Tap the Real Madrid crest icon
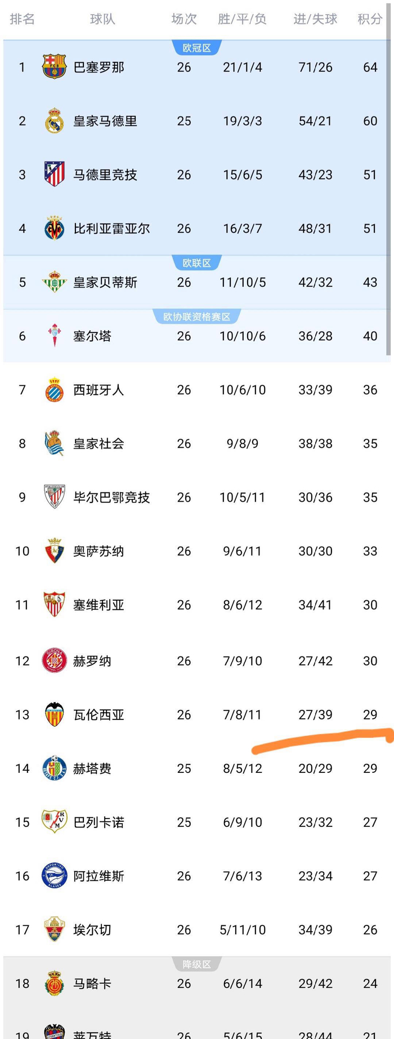Image resolution: width=394 pixels, height=1039 pixels. tap(55, 121)
